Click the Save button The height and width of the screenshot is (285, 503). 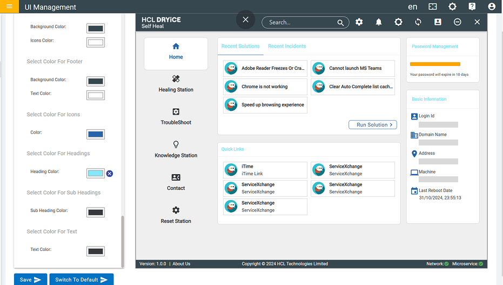[x=30, y=280]
